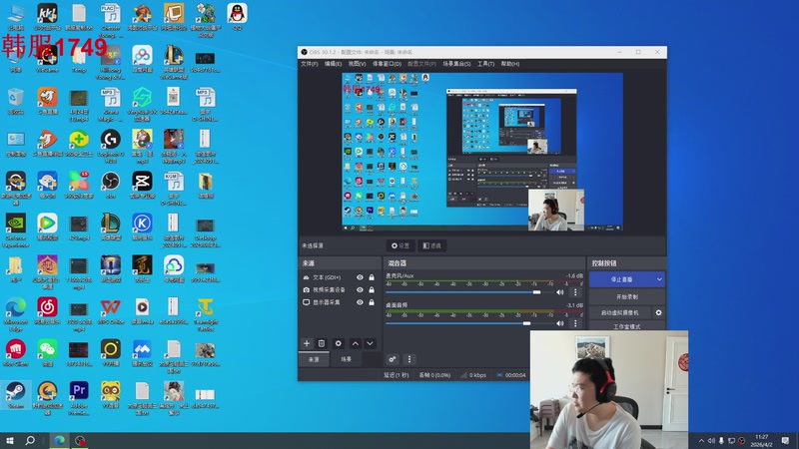The height and width of the screenshot is (449, 799).
Task: Open the 停靠窗口(D) menu in OBS
Action: pos(387,64)
